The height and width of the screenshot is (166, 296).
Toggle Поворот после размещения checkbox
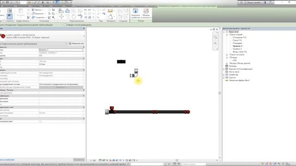(x=65, y=24)
